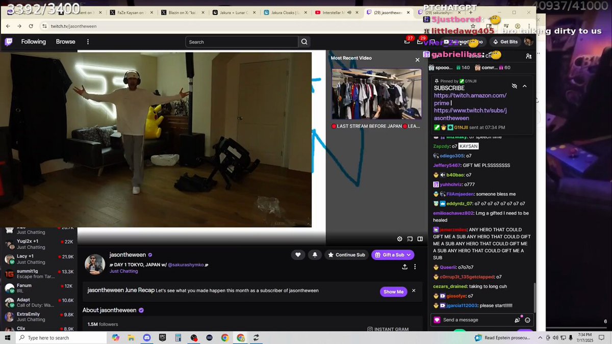
Task: Open the most recent video thumbnail
Action: [x=376, y=94]
